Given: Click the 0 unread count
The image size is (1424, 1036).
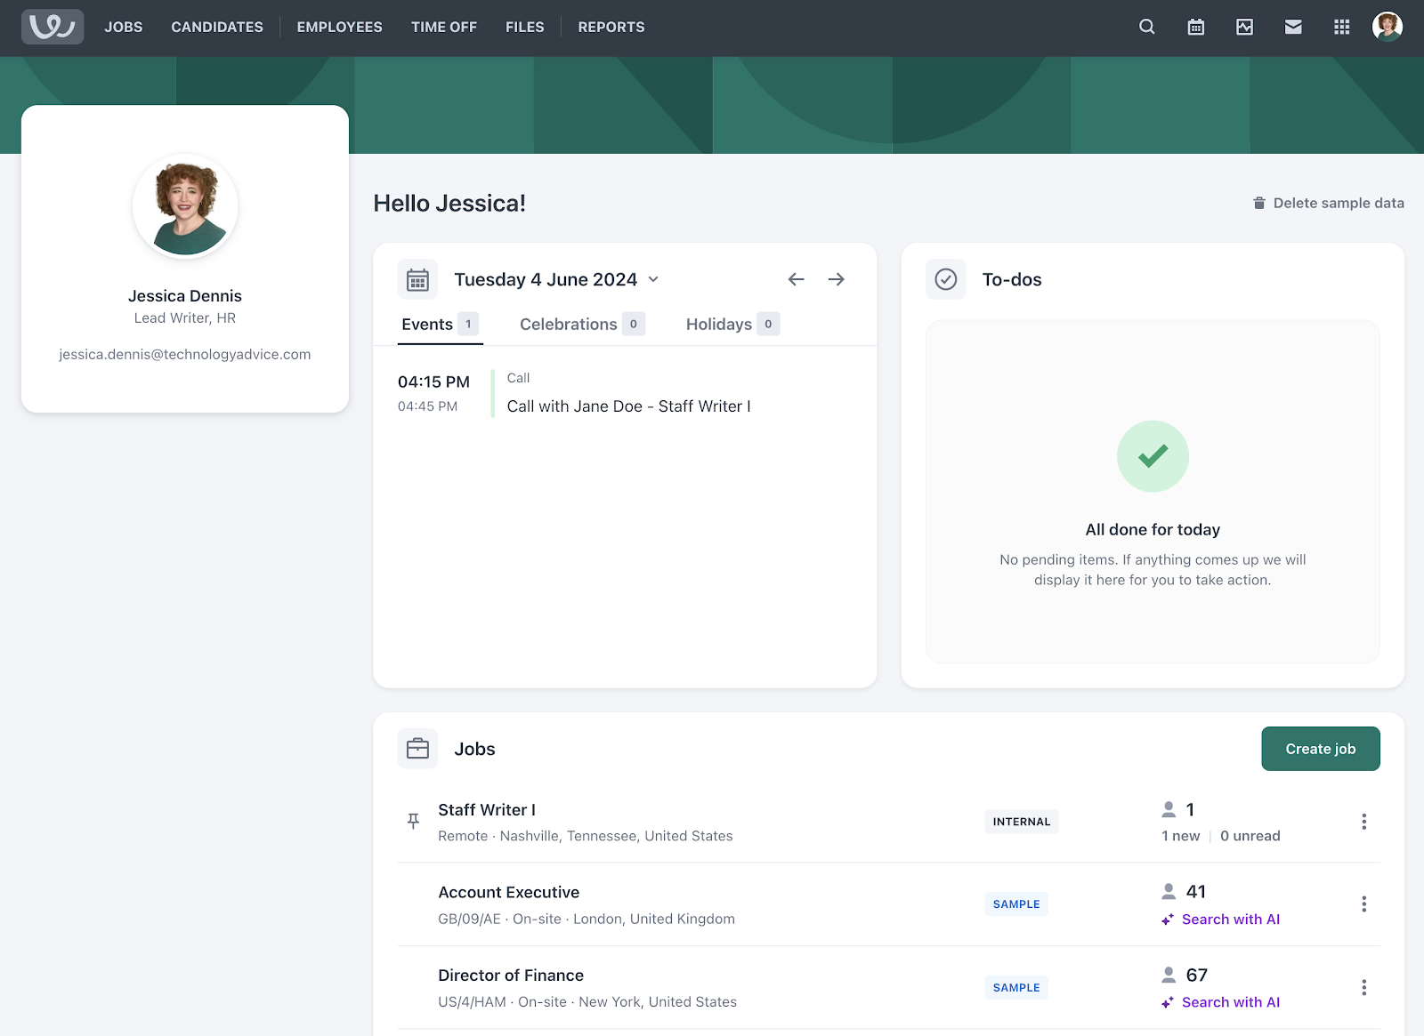Looking at the screenshot, I should pyautogui.click(x=1250, y=836).
